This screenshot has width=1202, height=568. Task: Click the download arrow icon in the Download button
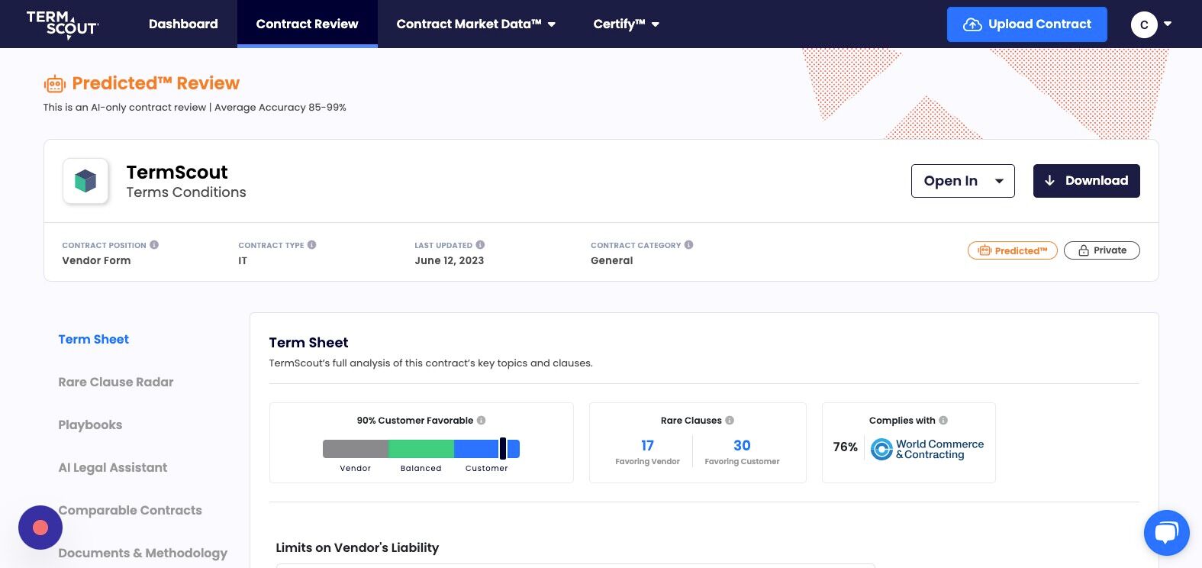pos(1049,181)
